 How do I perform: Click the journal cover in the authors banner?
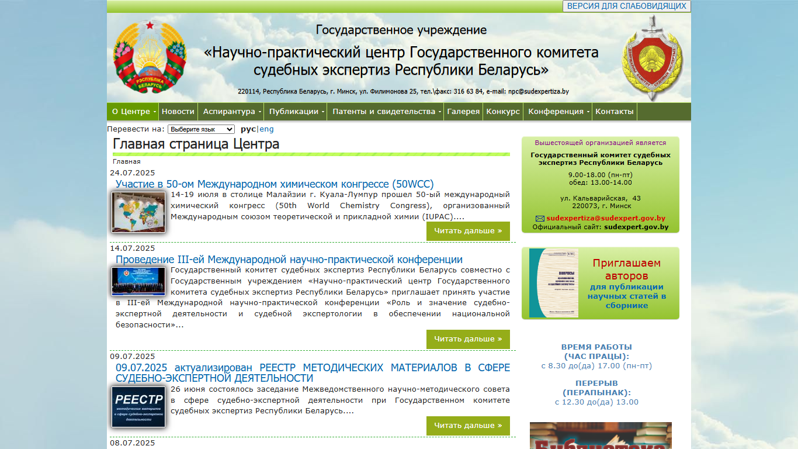(x=554, y=283)
